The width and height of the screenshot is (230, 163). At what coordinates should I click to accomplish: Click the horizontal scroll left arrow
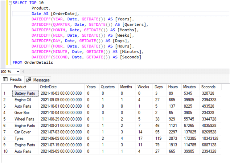click(x=23, y=72)
